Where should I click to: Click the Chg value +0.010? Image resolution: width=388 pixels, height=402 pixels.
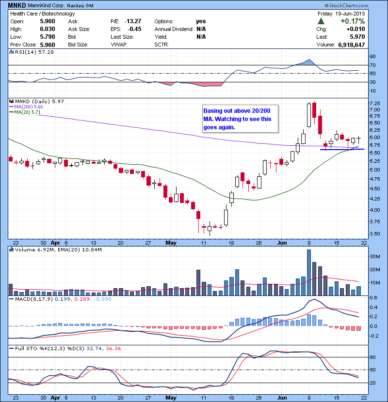[x=356, y=29]
